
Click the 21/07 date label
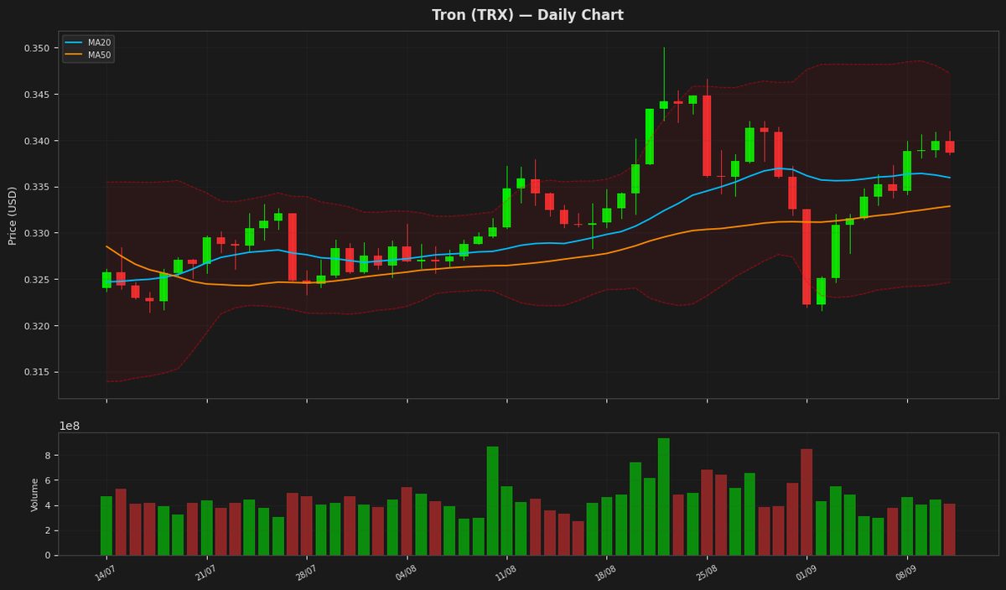tap(205, 572)
